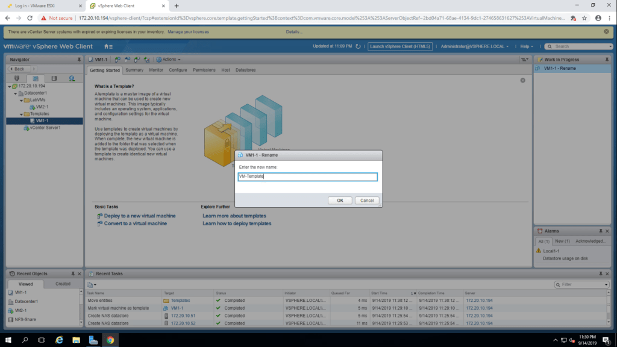Open Google Chrome from the taskbar
The width and height of the screenshot is (617, 347).
coord(110,340)
